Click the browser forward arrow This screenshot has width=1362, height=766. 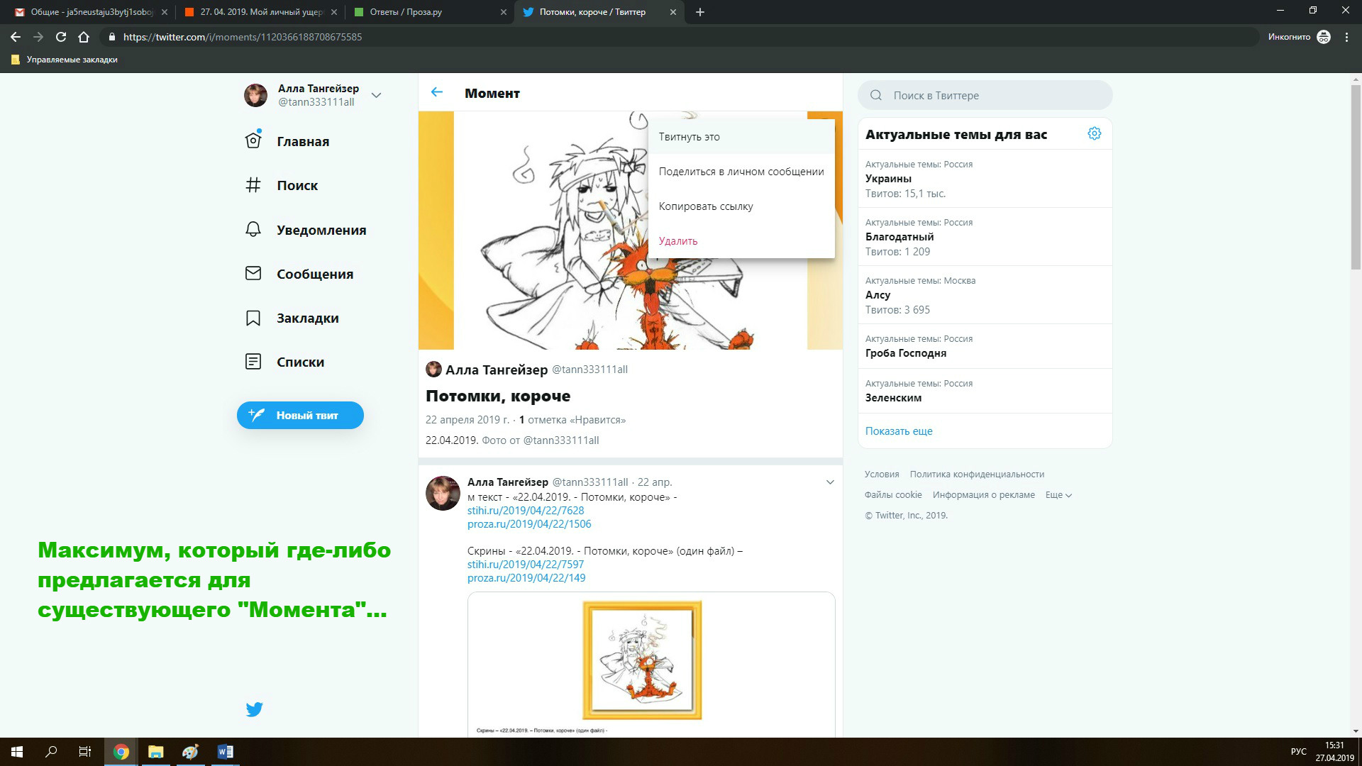[38, 37]
